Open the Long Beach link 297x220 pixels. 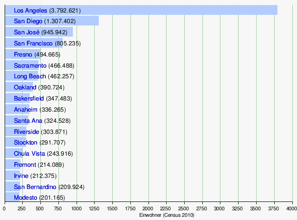(30, 76)
